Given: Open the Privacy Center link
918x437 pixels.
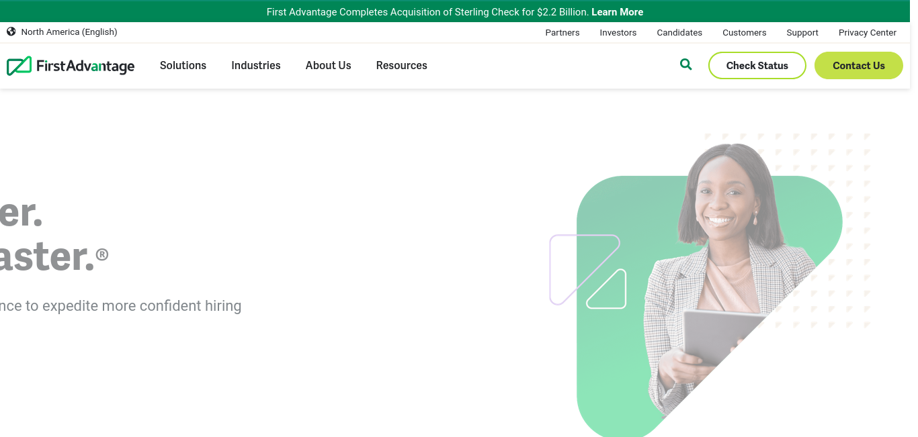Looking at the screenshot, I should [x=868, y=32].
